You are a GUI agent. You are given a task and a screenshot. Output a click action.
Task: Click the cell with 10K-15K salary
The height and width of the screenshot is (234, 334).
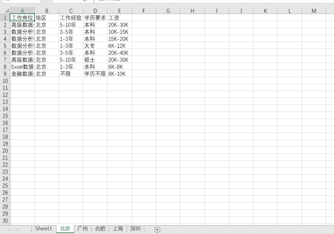(120, 32)
